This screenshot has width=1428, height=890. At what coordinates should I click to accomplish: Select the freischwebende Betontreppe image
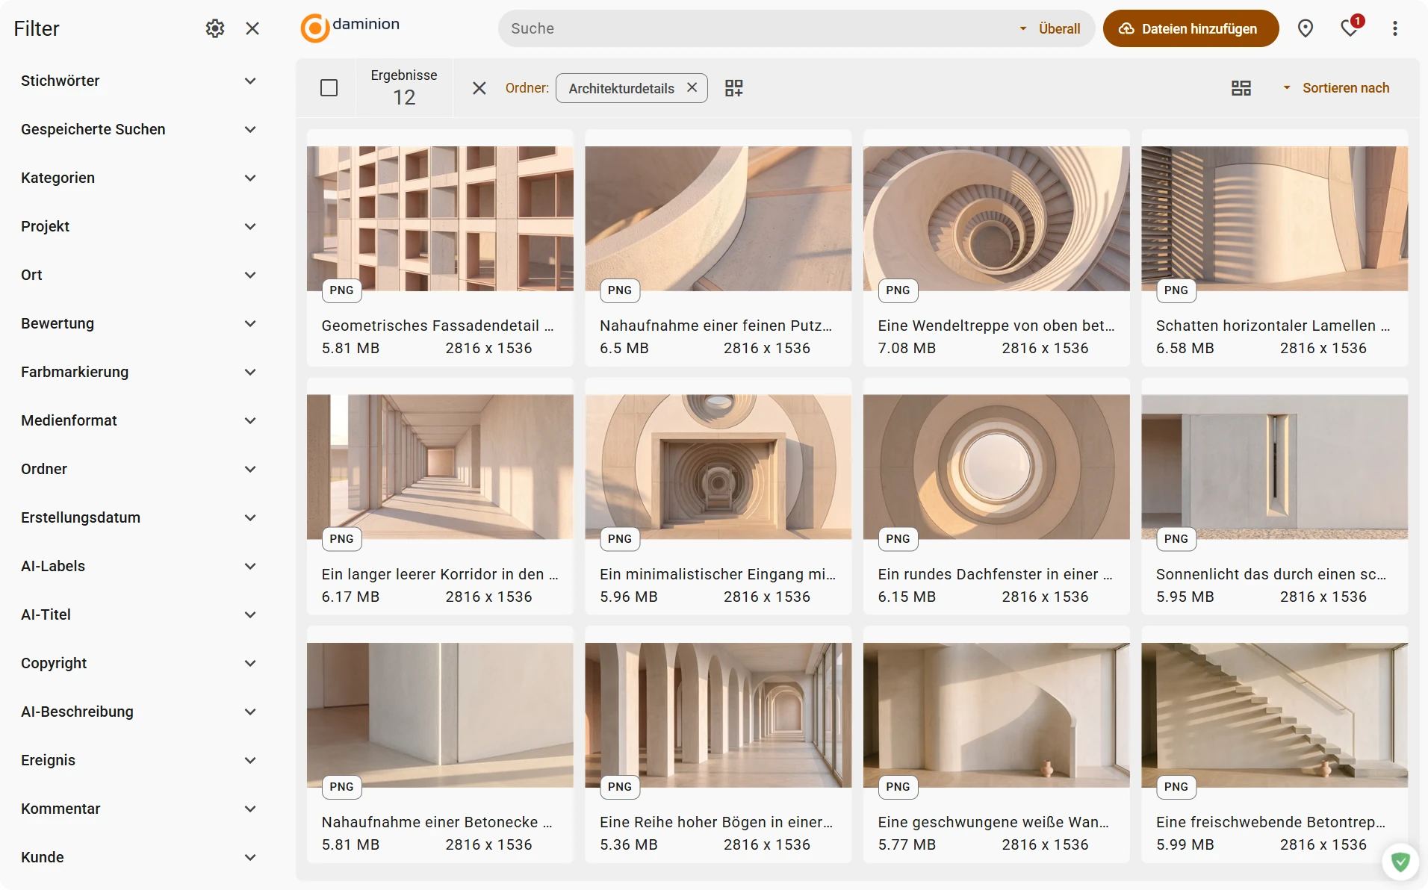(1274, 715)
